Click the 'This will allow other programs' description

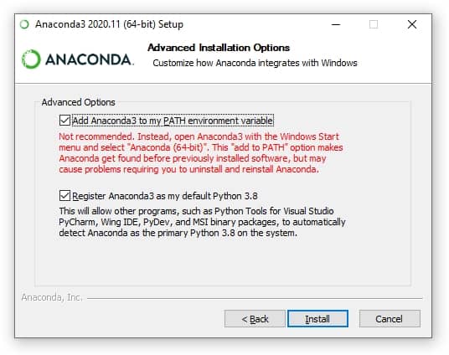click(202, 222)
